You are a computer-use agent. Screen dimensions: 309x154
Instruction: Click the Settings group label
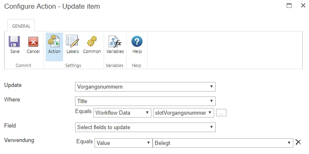pos(73,65)
